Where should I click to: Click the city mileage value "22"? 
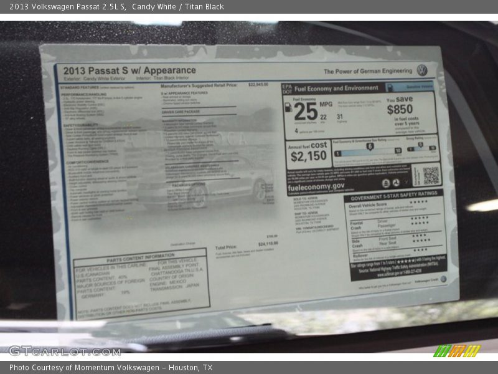pos(323,117)
